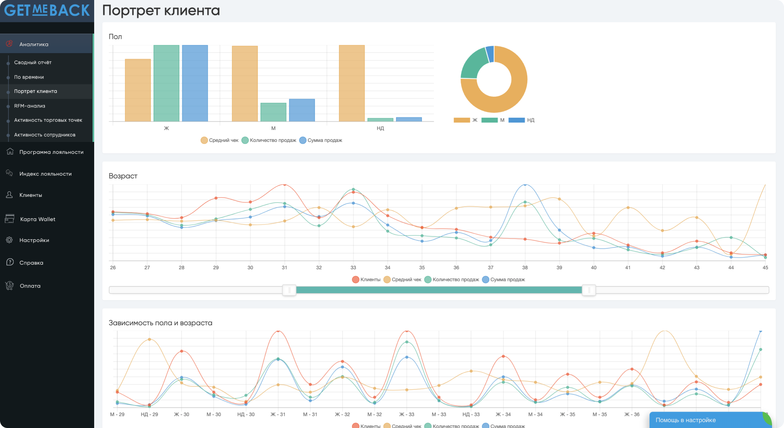Click the Ж Сумма продаж blue bar
This screenshot has height=428, width=784.
pos(195,83)
